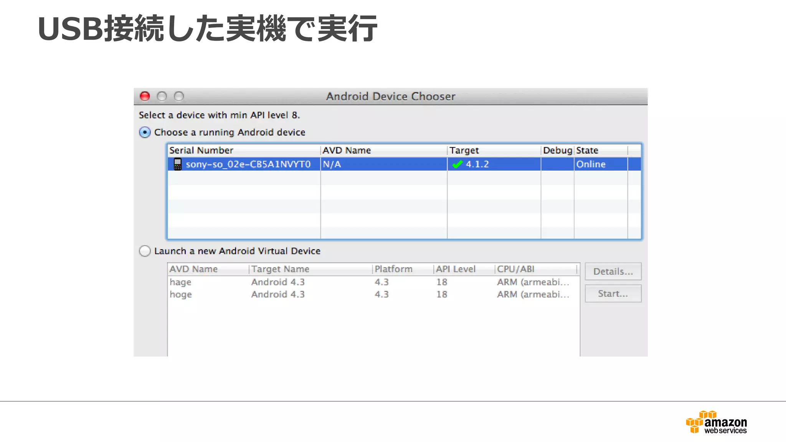
Task: Click the green checkmark beside target 4.1.2
Action: tap(457, 165)
